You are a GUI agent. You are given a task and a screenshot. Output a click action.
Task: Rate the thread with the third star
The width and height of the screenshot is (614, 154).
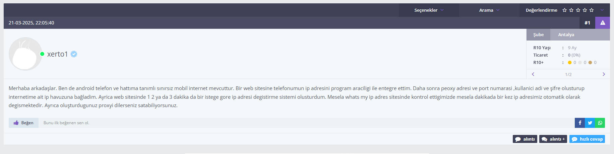pos(578,10)
